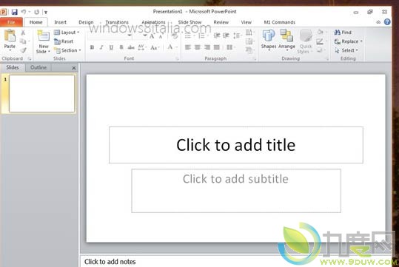Click the Format Painter brush icon
The height and width of the screenshot is (267, 399).
coord(23,50)
